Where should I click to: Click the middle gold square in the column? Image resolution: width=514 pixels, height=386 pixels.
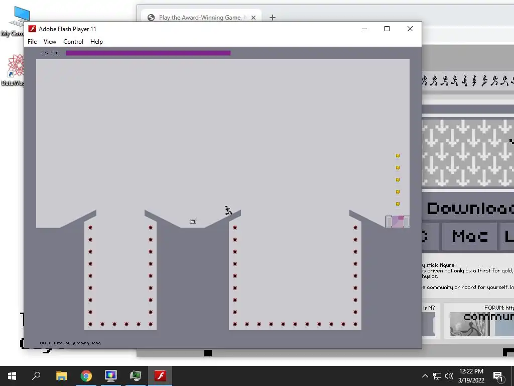pos(398,179)
